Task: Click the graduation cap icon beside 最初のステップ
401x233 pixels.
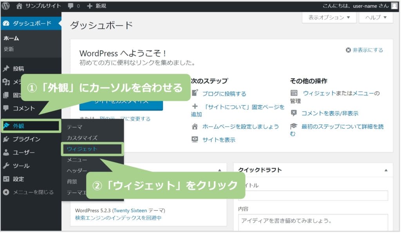Action: 294,126
